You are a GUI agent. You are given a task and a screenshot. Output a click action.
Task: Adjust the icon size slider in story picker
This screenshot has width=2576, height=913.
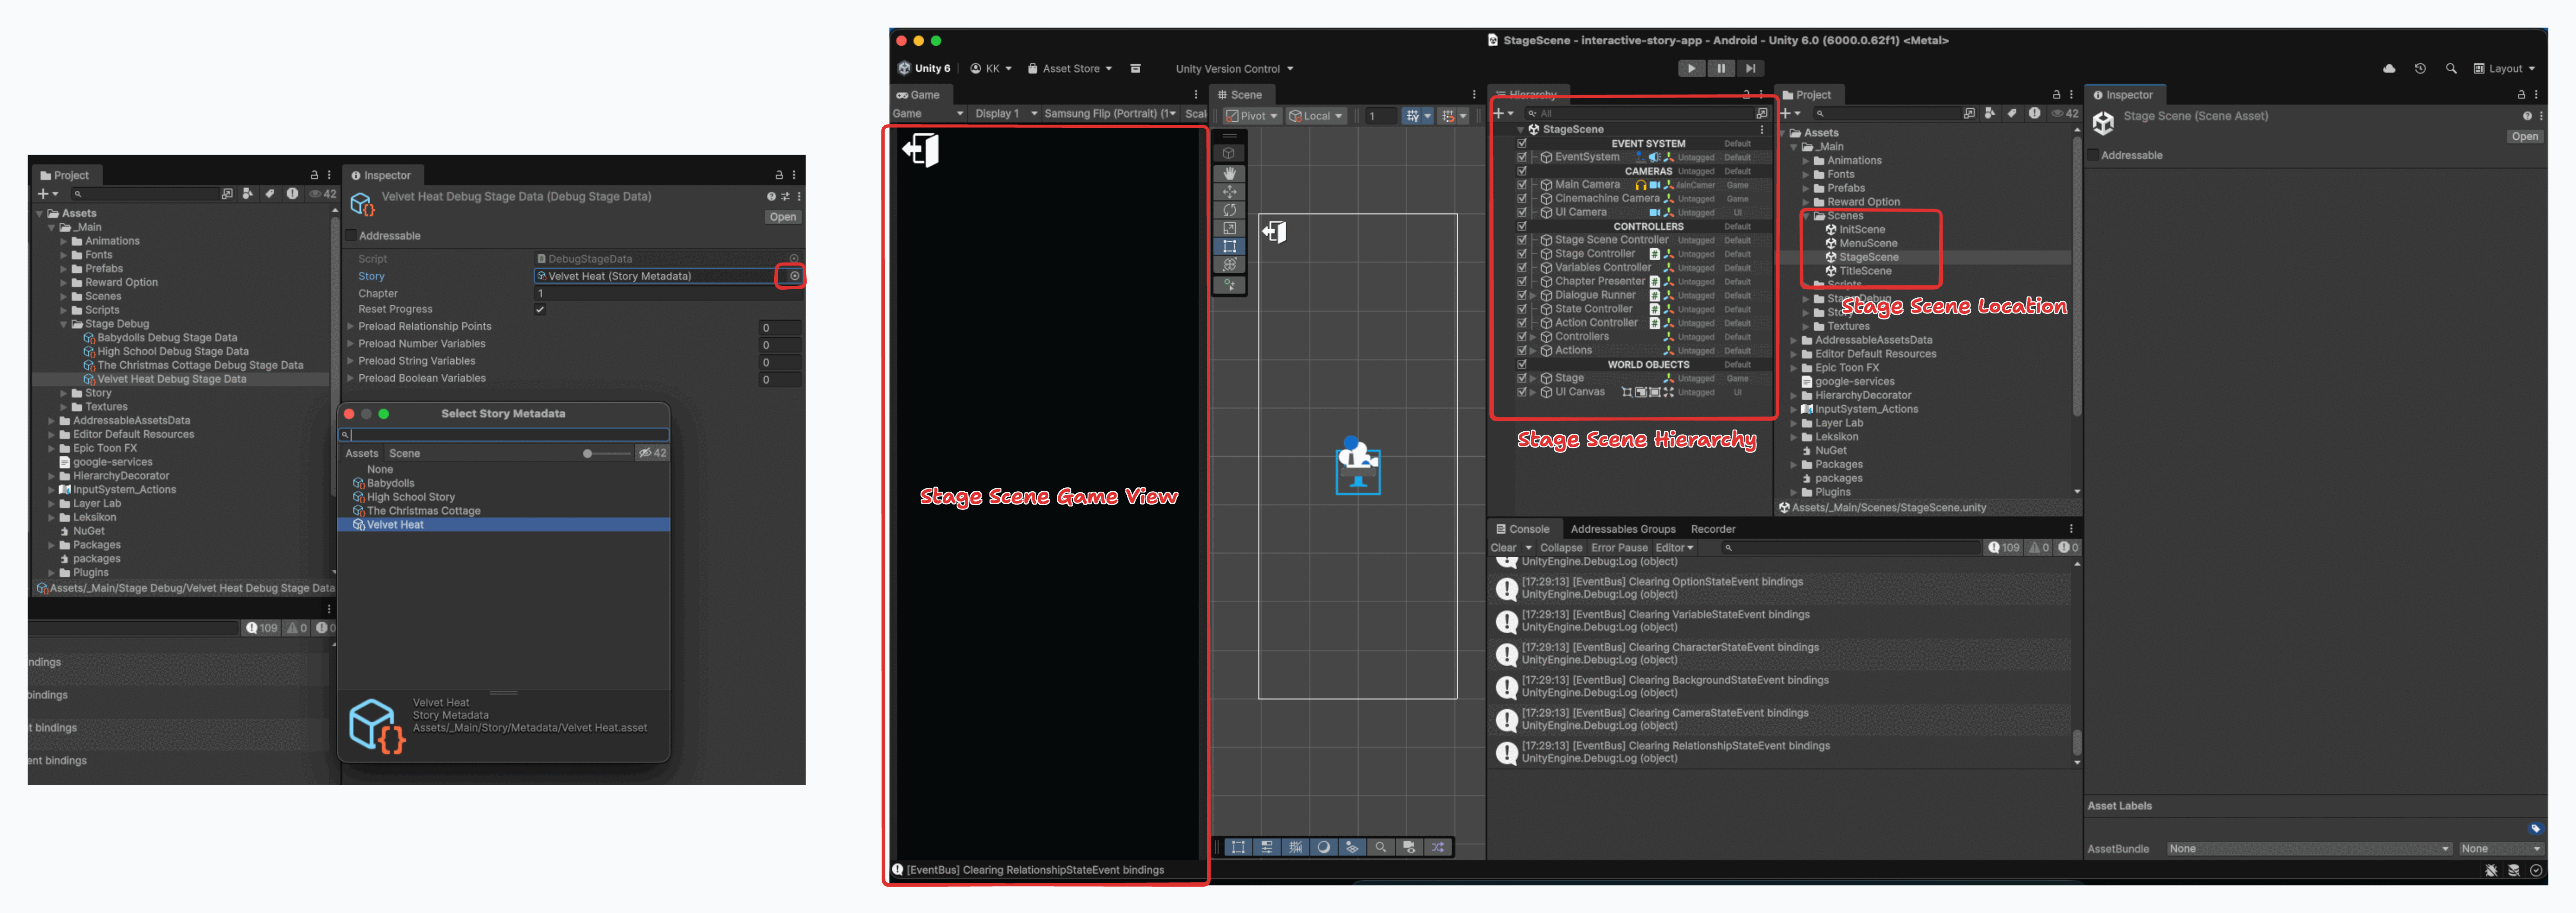(588, 454)
